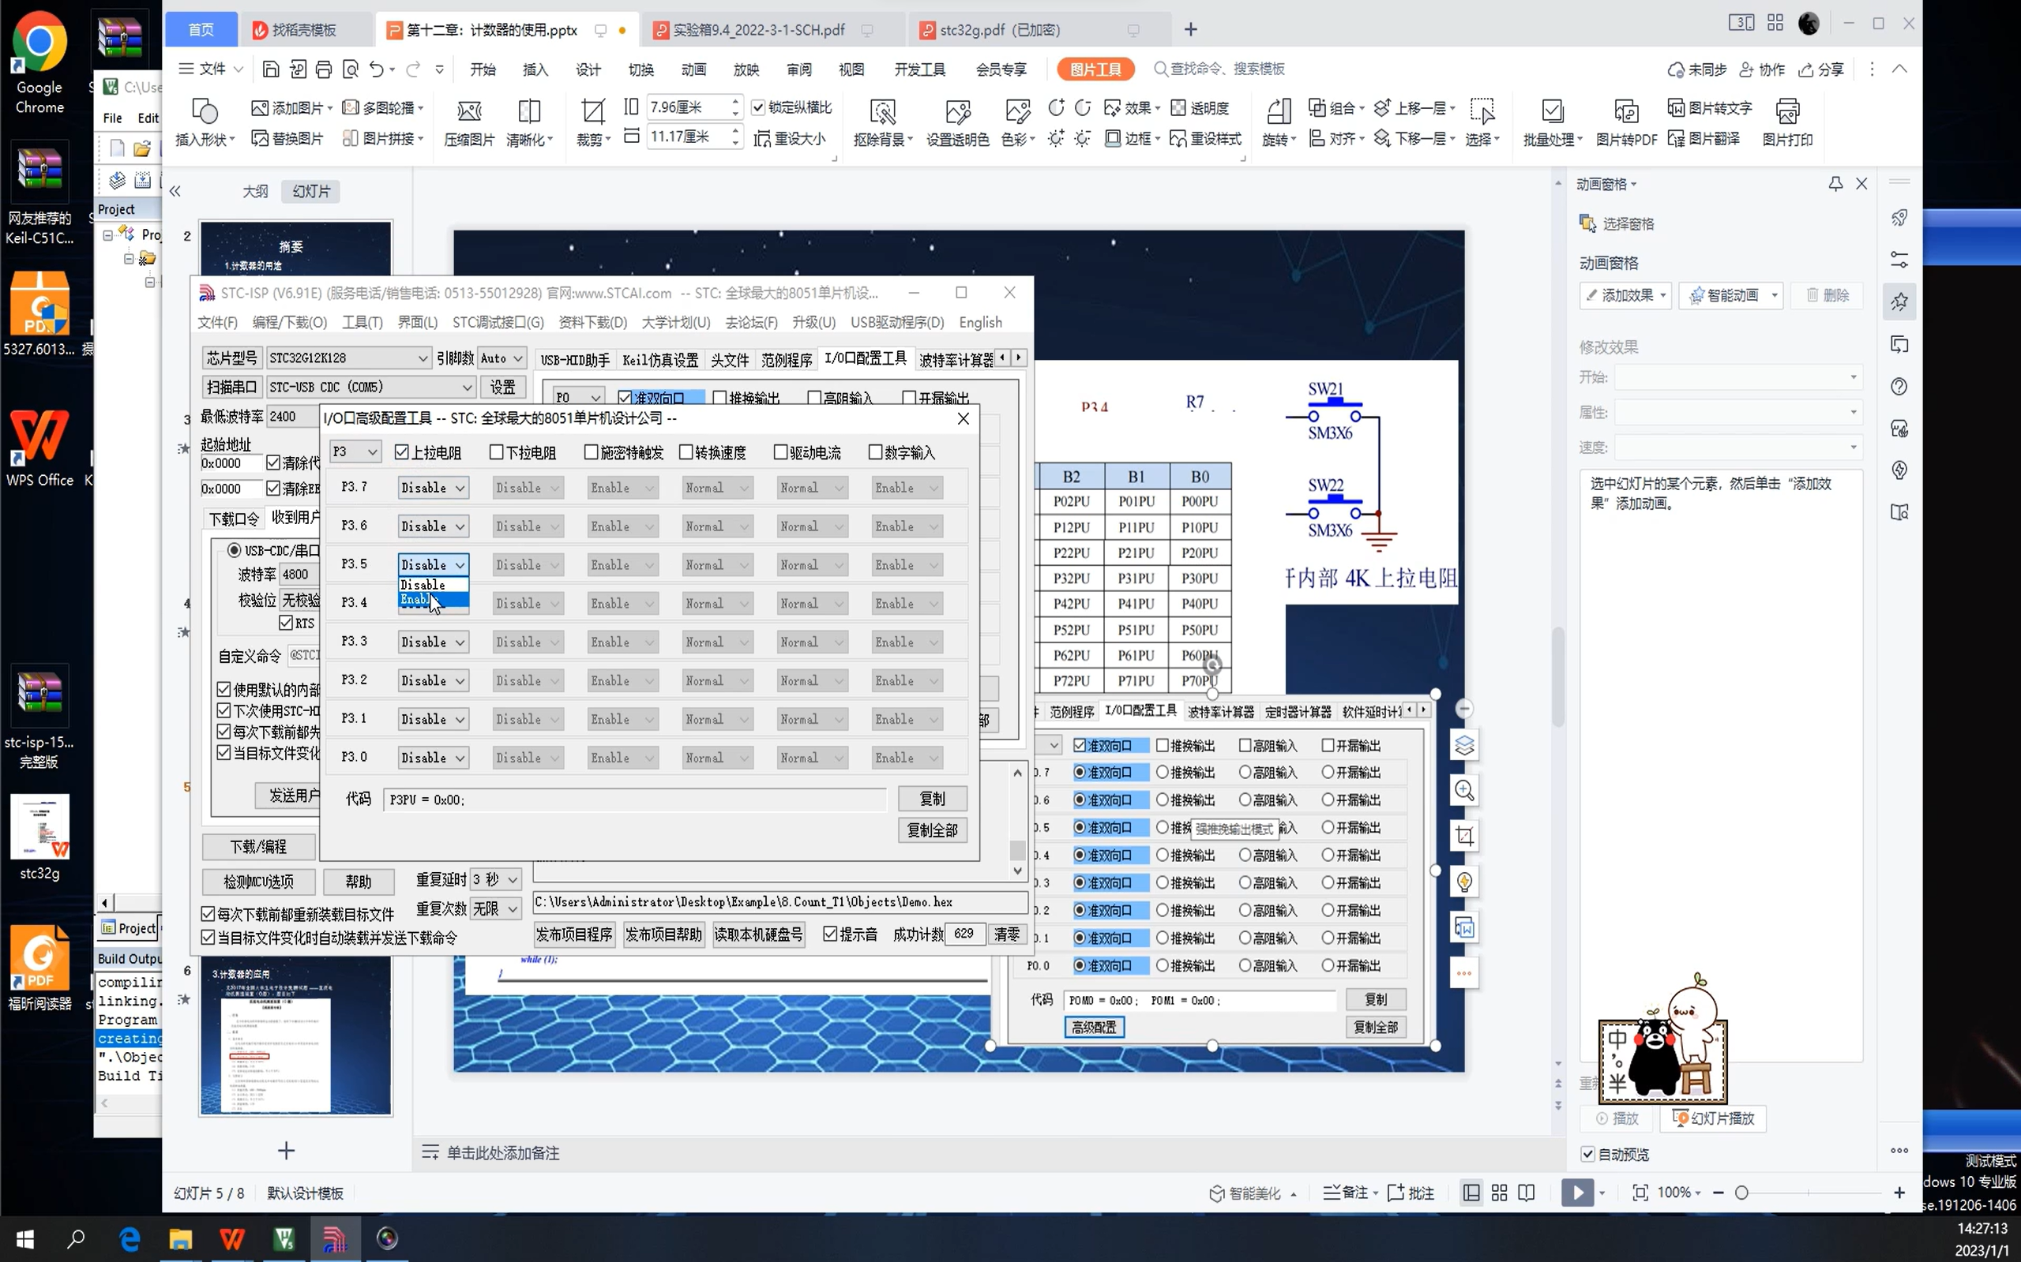Click the star animation icon in sidebar
Screen dimensions: 2021x1262
click(1900, 301)
